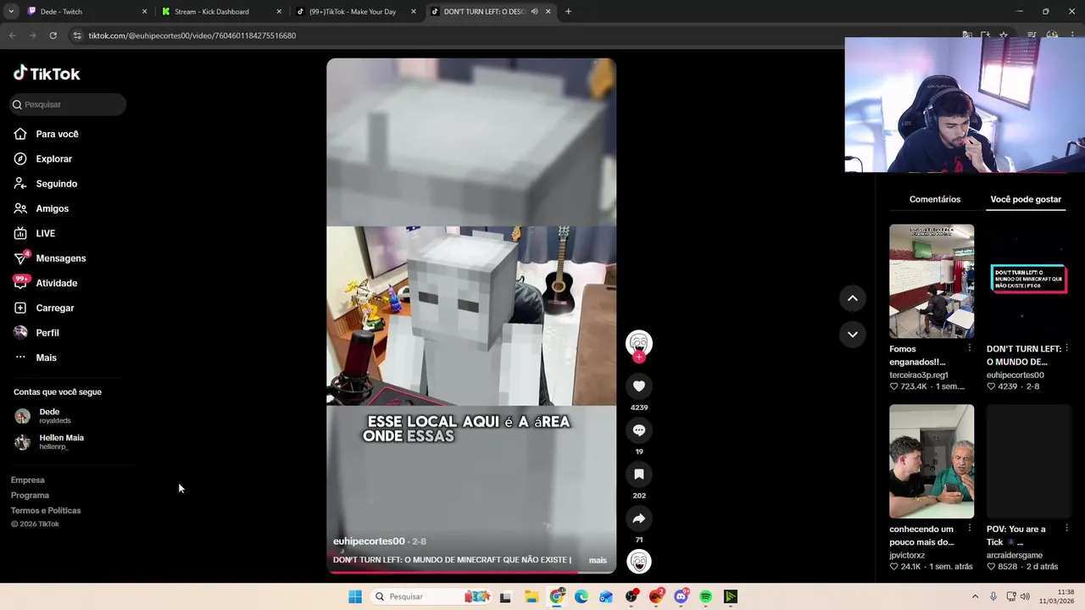Image resolution: width=1085 pixels, height=610 pixels.
Task: Switch to Você pode gostar tab
Action: pyautogui.click(x=1026, y=199)
